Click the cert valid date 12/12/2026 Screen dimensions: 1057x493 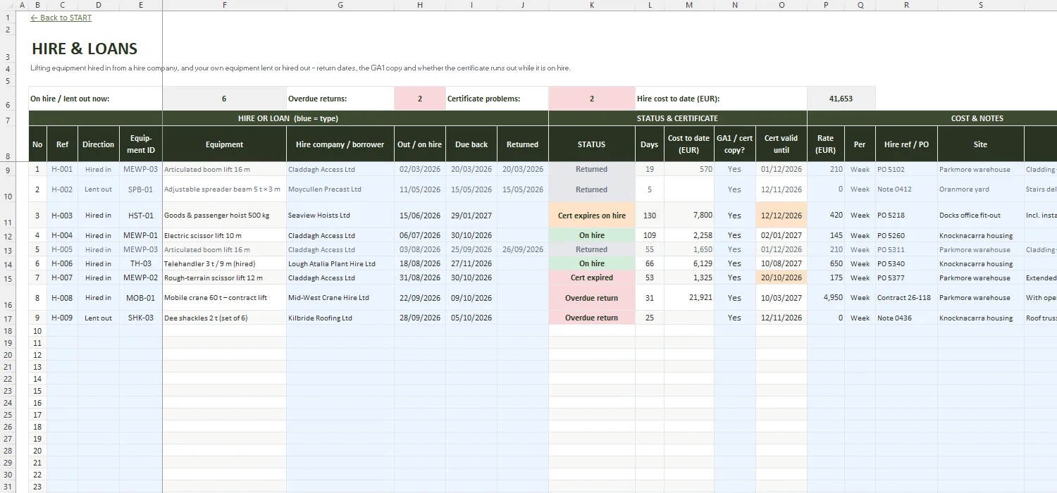[781, 216]
